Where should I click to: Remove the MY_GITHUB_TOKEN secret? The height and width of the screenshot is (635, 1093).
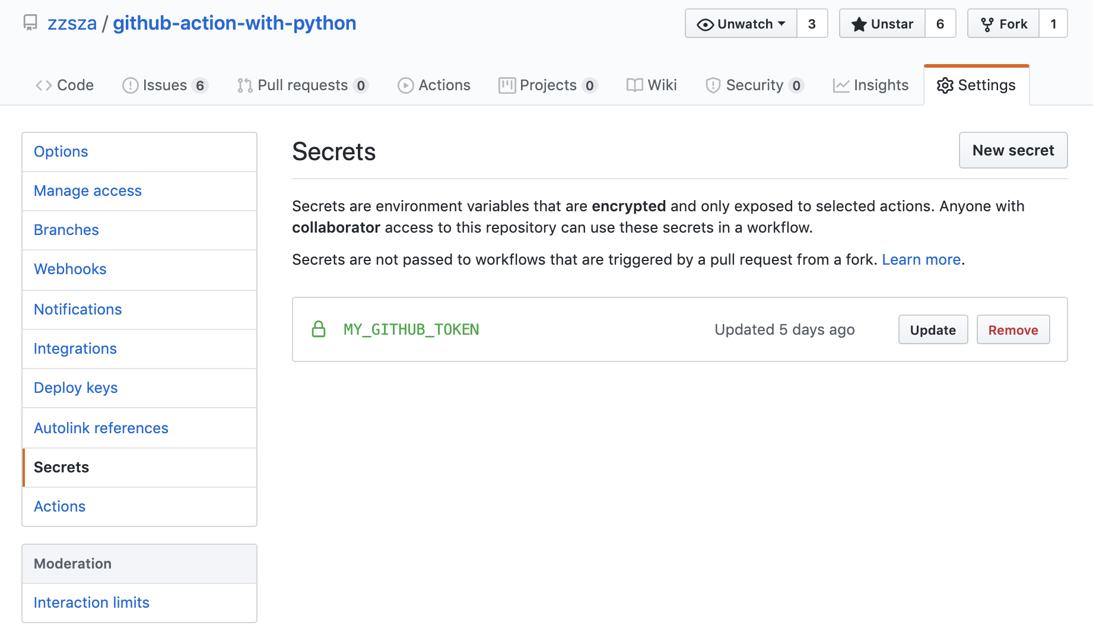point(1013,330)
